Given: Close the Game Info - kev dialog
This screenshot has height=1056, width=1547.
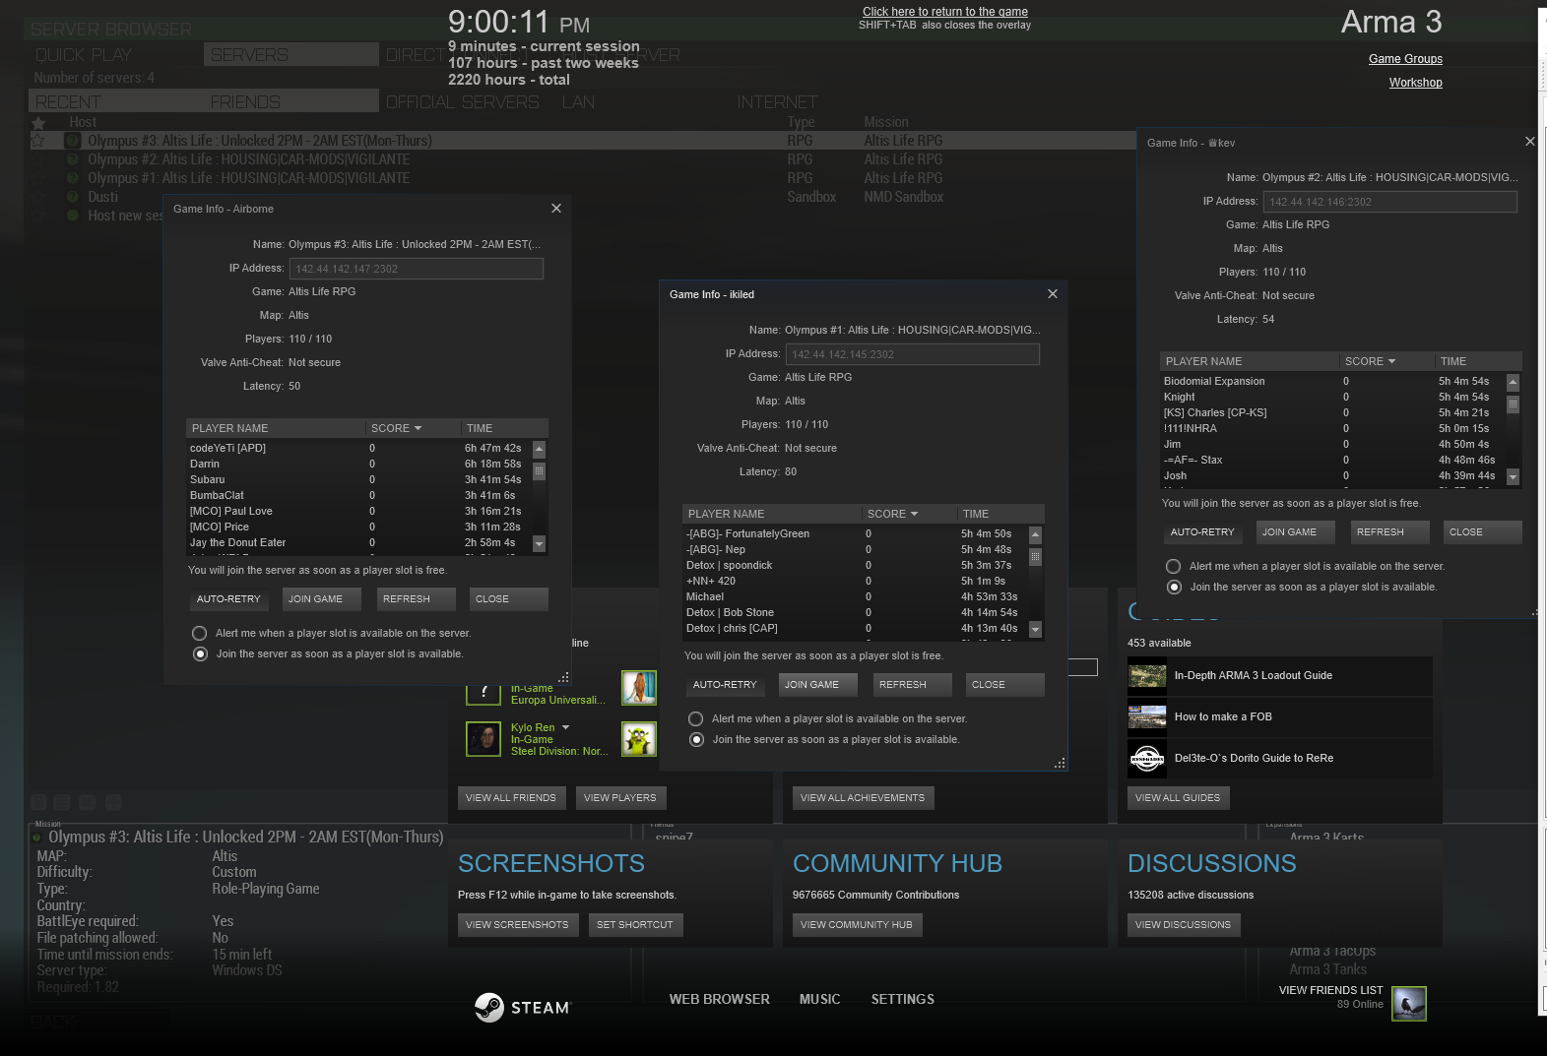Looking at the screenshot, I should coord(1530,142).
